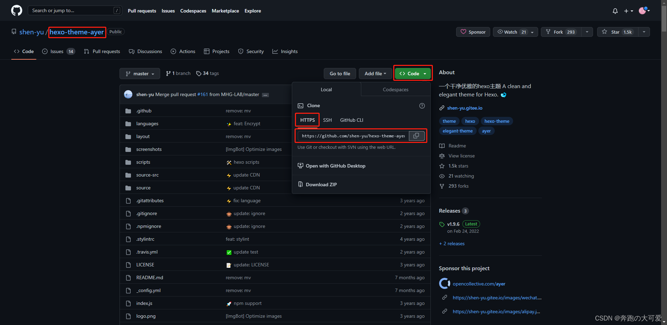Expand the Watch notifications dropdown
Viewport: 667px width, 325px height.
[516, 32]
